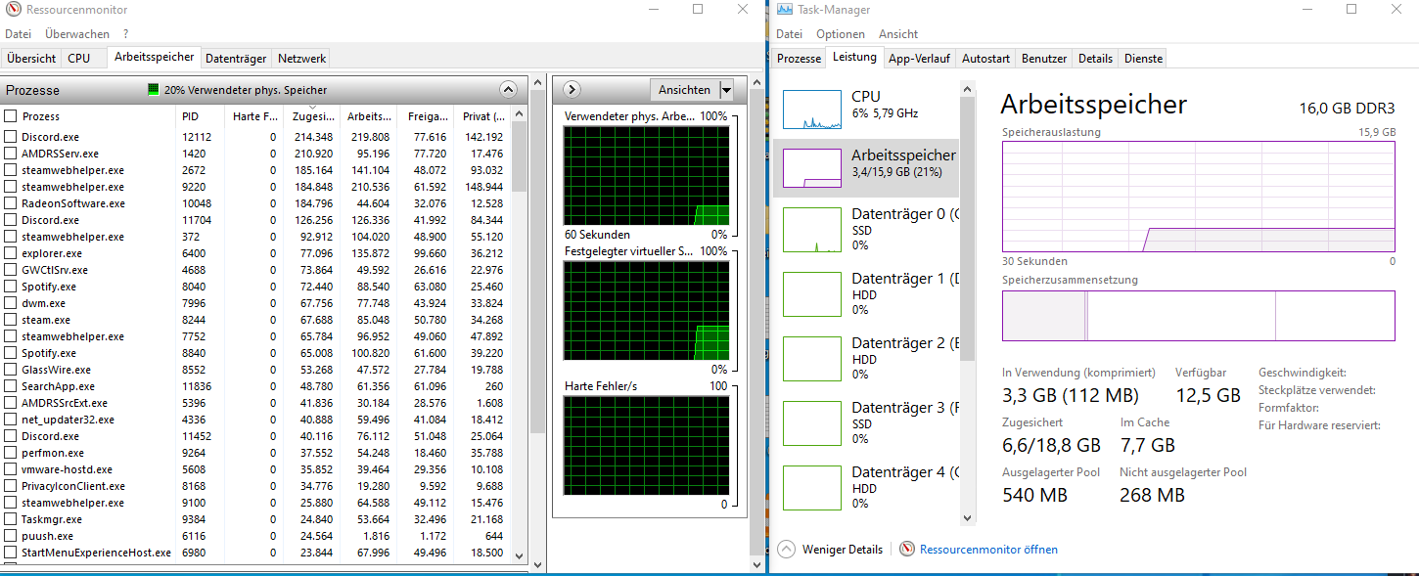Check the AMDRSServ.exe checkbox
Screen dimensions: 1419x576
click(11, 154)
